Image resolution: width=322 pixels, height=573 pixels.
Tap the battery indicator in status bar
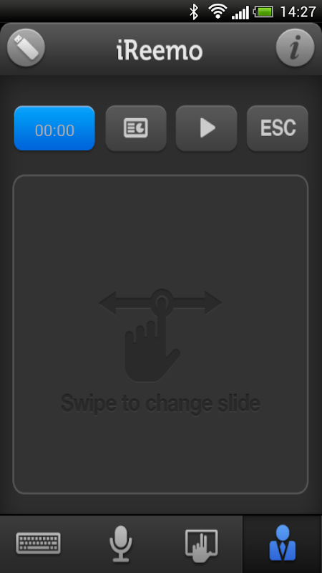point(263,11)
